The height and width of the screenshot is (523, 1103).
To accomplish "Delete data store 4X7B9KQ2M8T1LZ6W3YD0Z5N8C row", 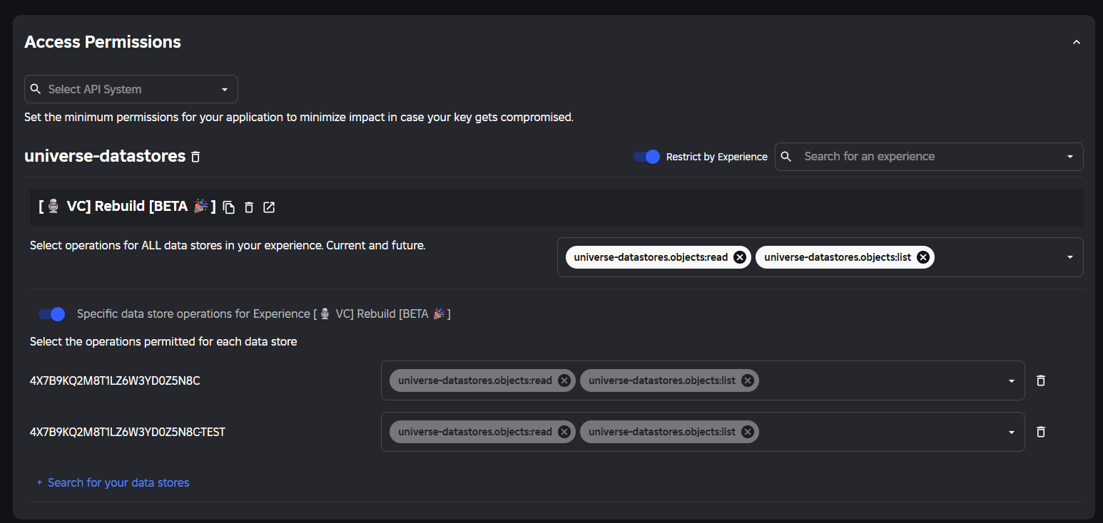I will 1041,380.
